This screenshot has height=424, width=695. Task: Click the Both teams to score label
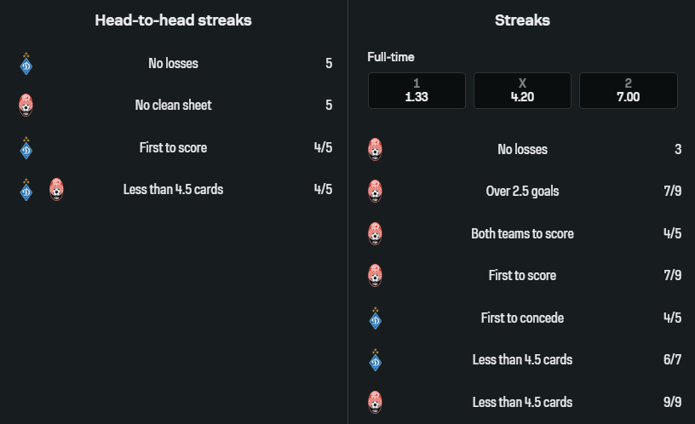(x=522, y=233)
